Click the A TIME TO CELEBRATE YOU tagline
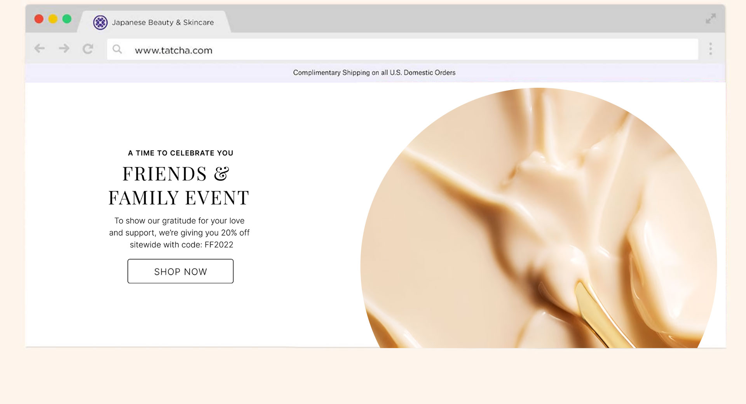This screenshot has width=746, height=404. [x=180, y=153]
